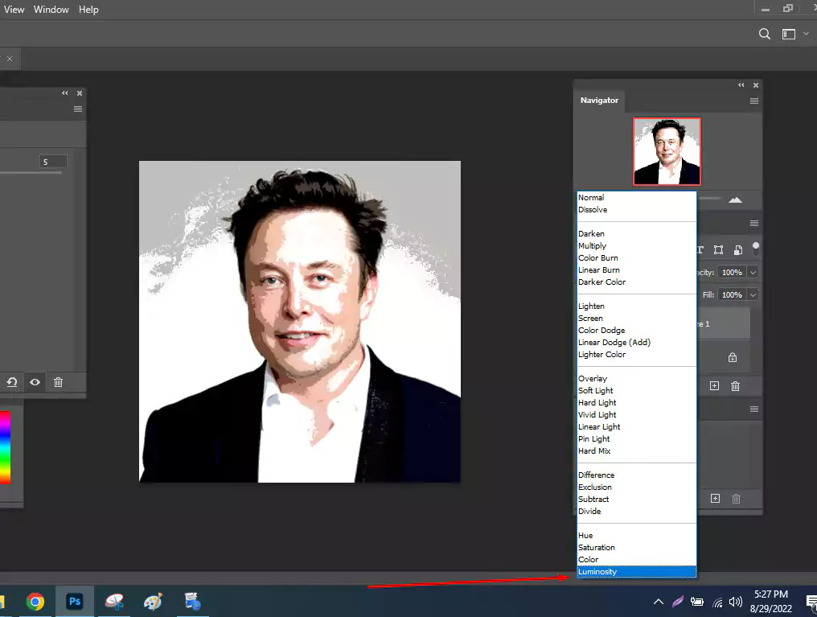Open the Paint taskbar icon
Image resolution: width=817 pixels, height=617 pixels.
click(x=153, y=602)
